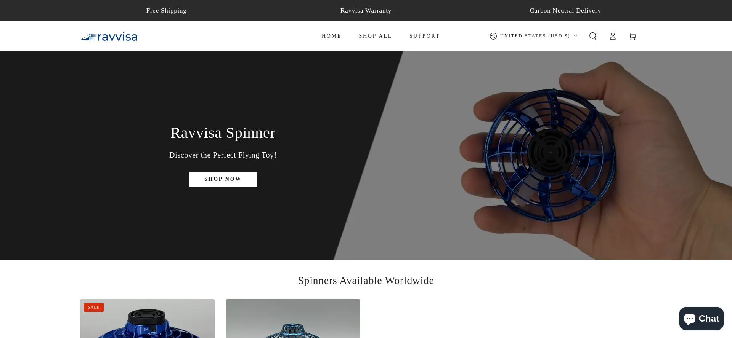
Task: Click the SHOP NOW button
Action: pyautogui.click(x=223, y=179)
